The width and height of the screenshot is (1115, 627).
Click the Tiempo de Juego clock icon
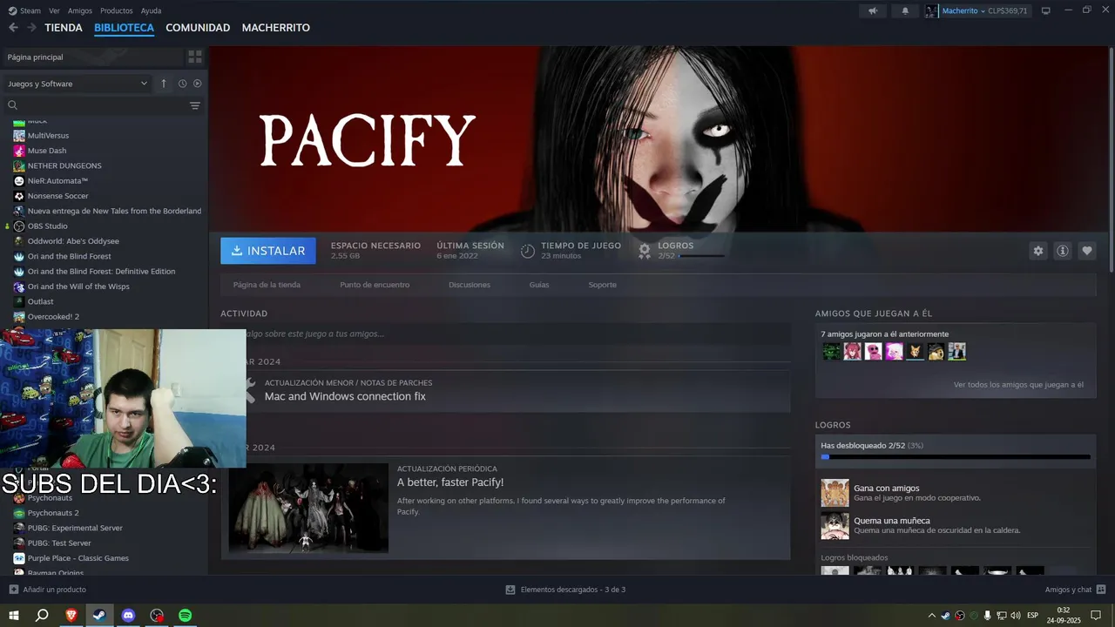tap(528, 251)
